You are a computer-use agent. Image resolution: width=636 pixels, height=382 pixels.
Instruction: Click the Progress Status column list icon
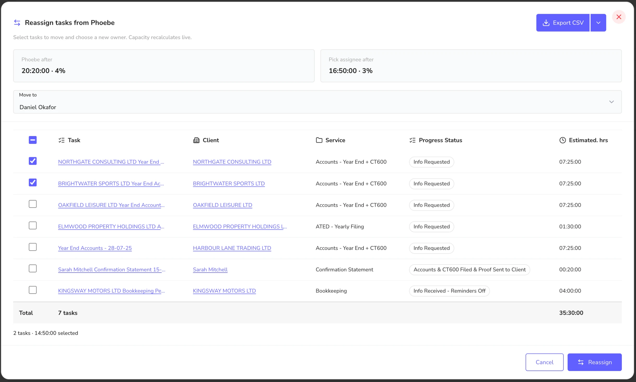(413, 140)
